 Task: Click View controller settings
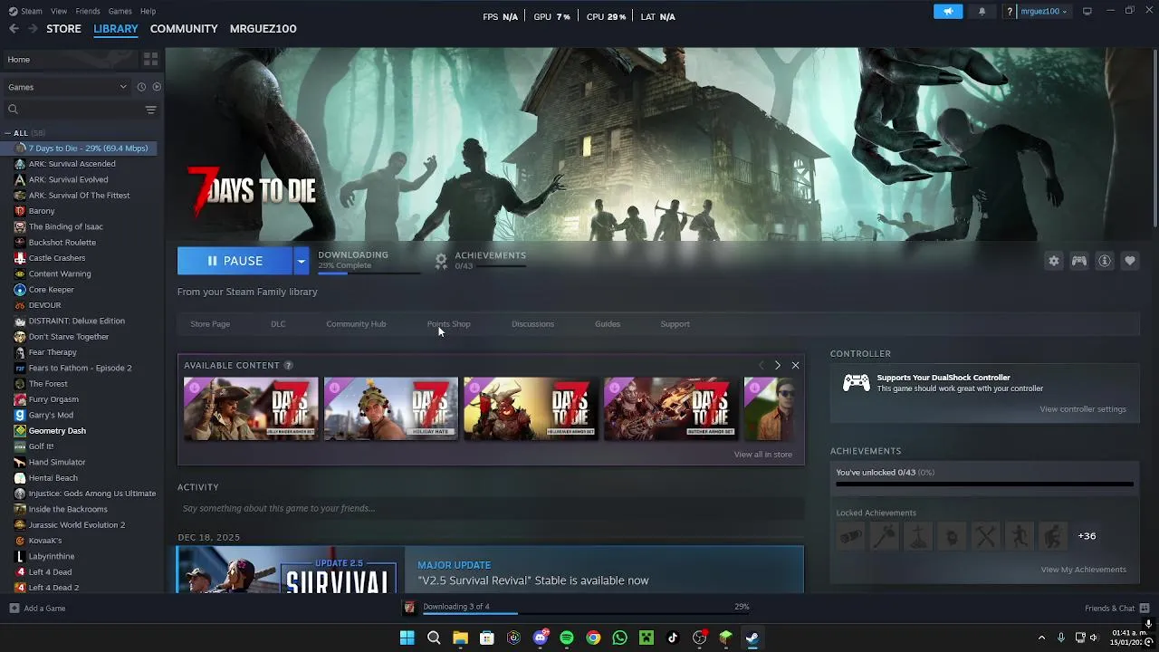click(1083, 409)
